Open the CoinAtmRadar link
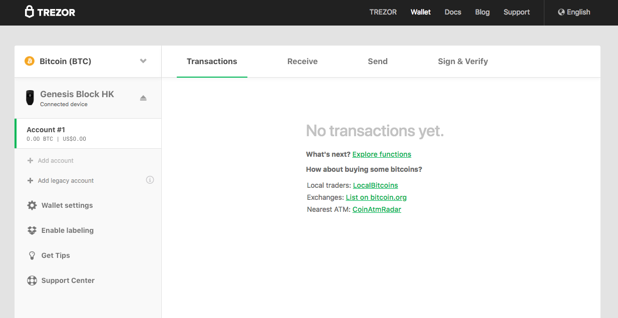 click(377, 209)
